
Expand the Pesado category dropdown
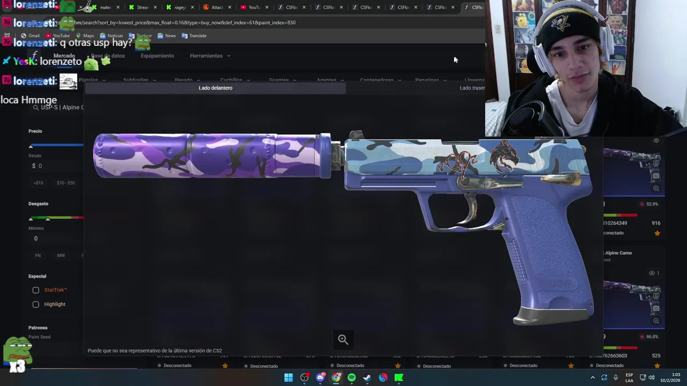pyautogui.click(x=187, y=80)
